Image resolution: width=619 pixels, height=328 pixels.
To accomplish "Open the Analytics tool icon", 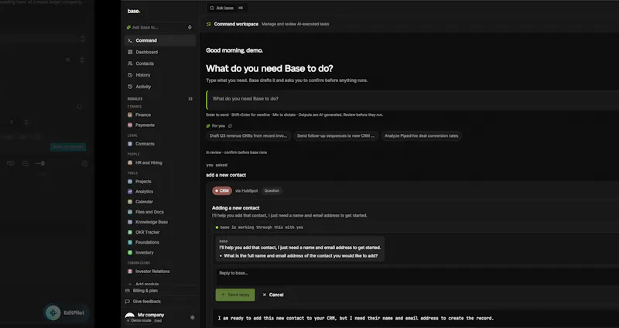I will click(x=130, y=191).
